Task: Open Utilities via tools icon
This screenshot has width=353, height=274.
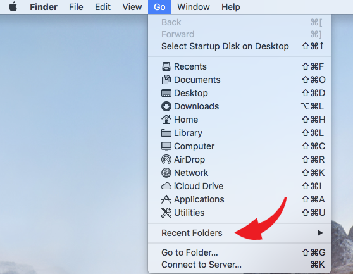Action: (166, 213)
